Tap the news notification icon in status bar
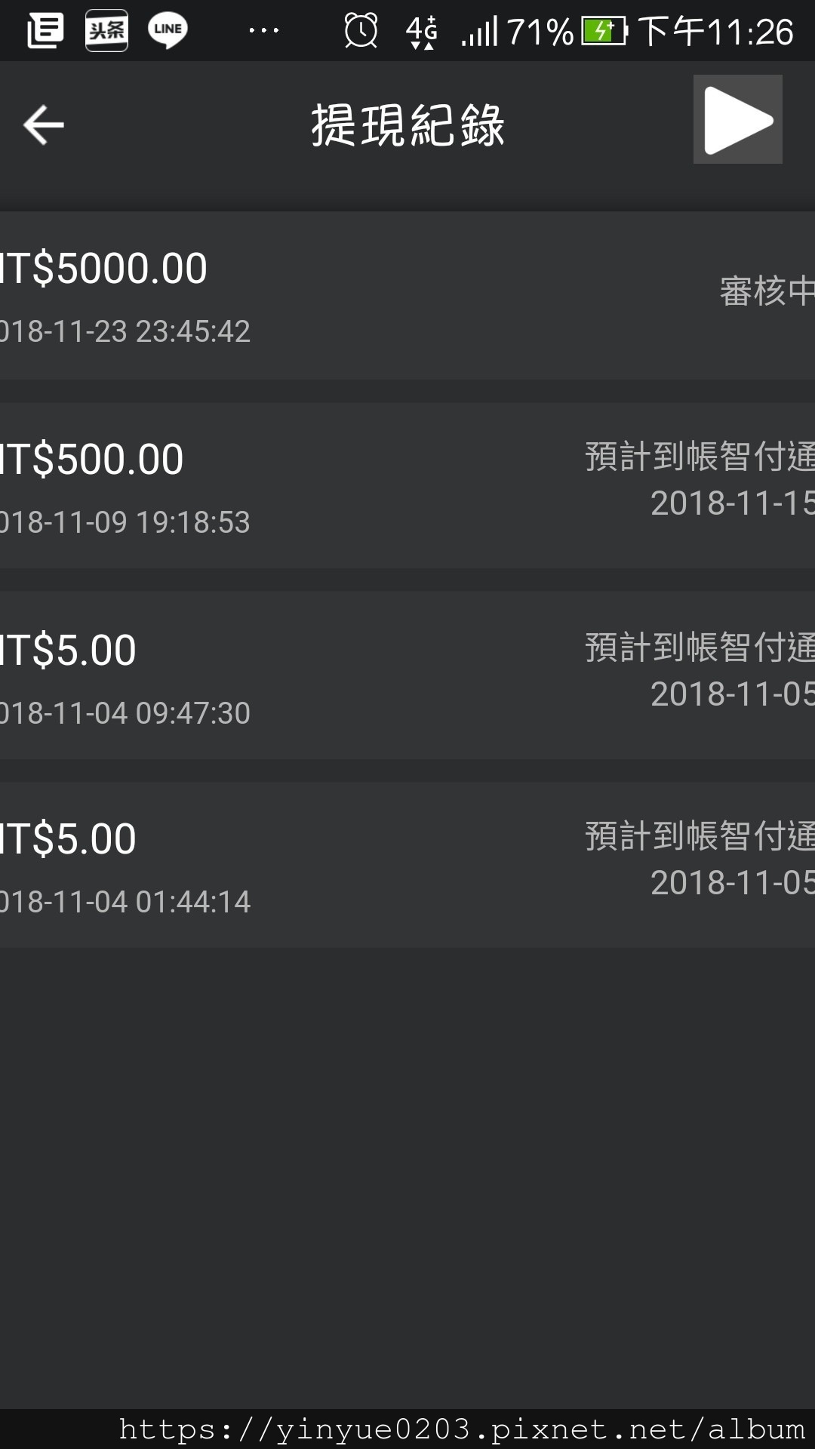This screenshot has width=815, height=1449. pos(45,31)
